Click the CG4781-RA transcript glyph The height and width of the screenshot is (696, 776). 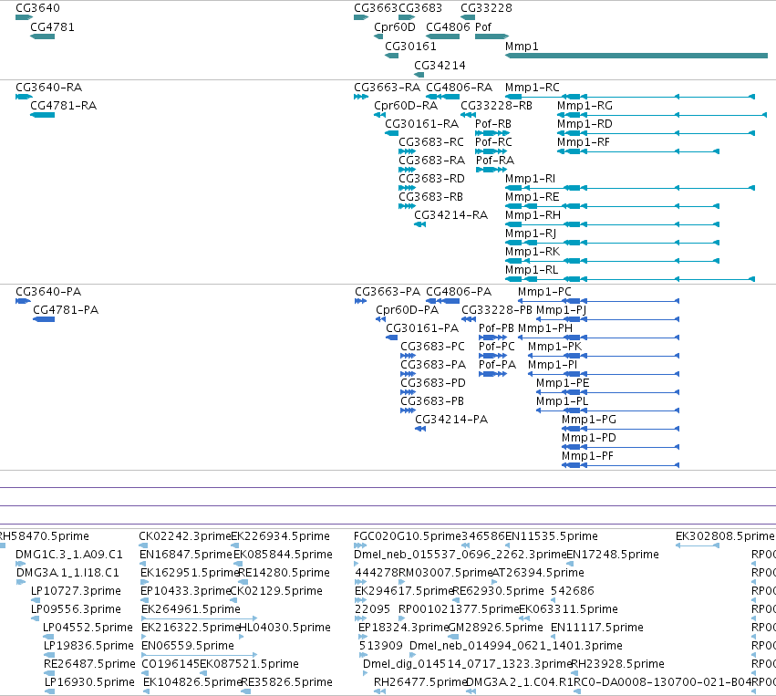coord(43,115)
